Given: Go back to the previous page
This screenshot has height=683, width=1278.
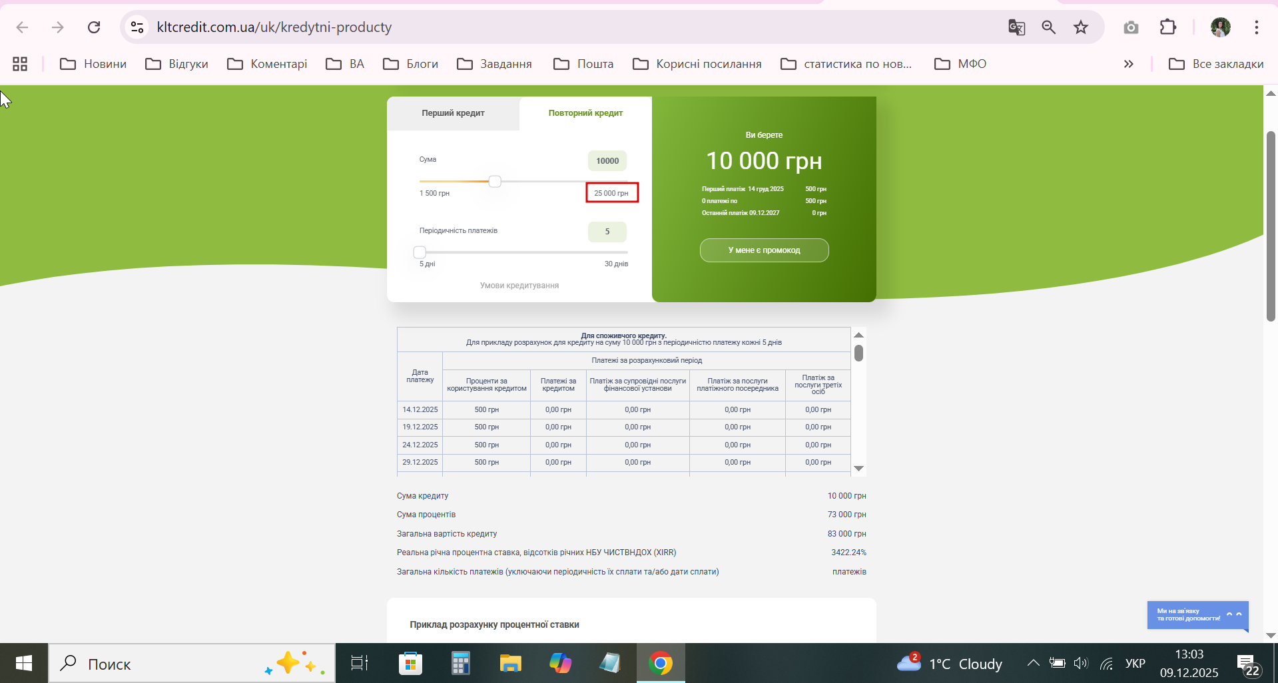Looking at the screenshot, I should (x=22, y=27).
